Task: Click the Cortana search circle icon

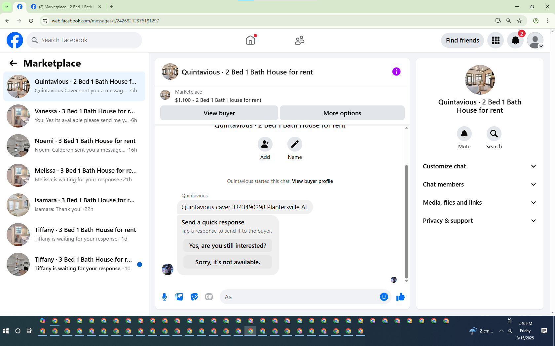Action: tap(18, 331)
